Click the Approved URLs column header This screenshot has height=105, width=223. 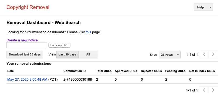coord(126,71)
